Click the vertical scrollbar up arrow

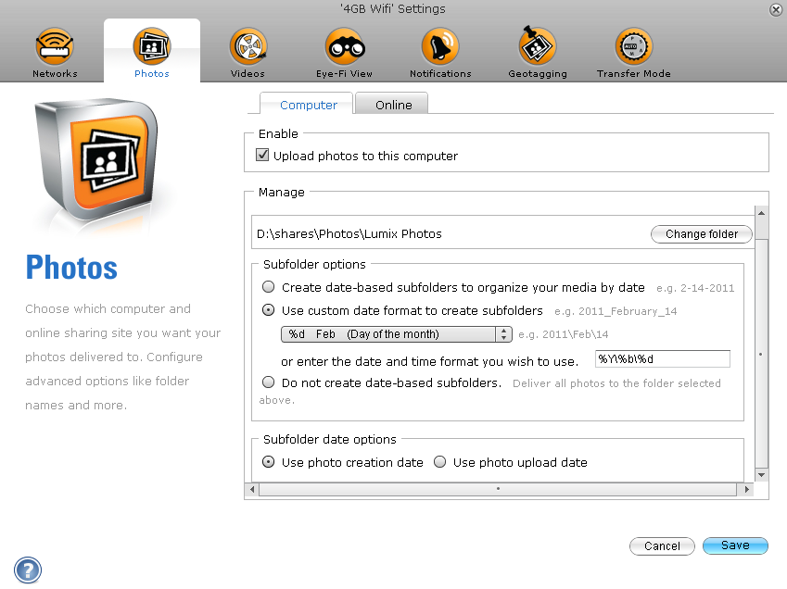pos(761,213)
